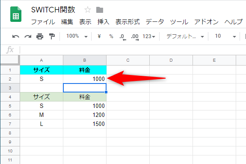The width and height of the screenshot is (246, 164).
Task: Select cyan サイズ cell in row 1
Action: point(41,70)
